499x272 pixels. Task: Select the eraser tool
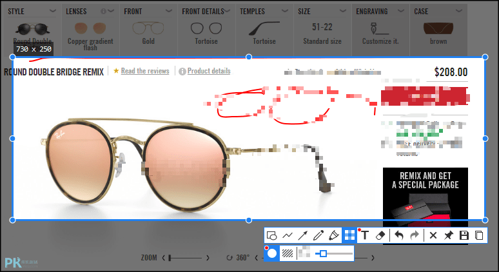380,235
